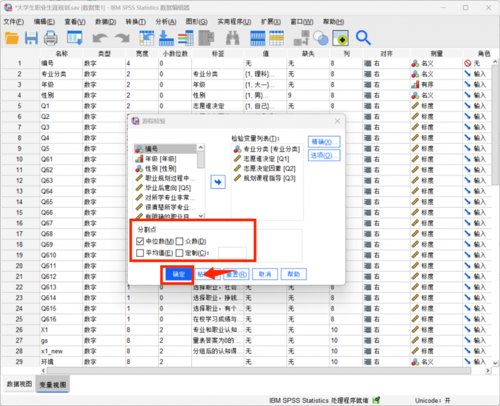Open the 文件(F) menu
This screenshot has width=500, height=406.
click(13, 21)
